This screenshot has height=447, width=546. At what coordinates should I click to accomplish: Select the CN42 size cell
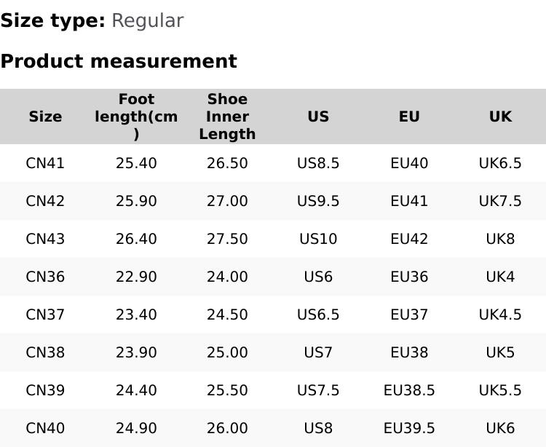coord(45,201)
